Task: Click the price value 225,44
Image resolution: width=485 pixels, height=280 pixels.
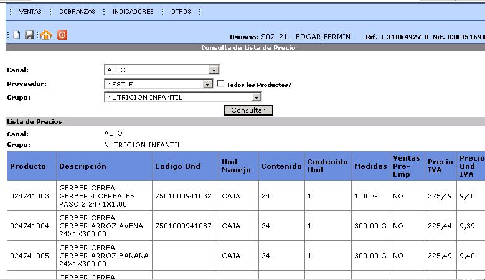Action: click(x=440, y=226)
